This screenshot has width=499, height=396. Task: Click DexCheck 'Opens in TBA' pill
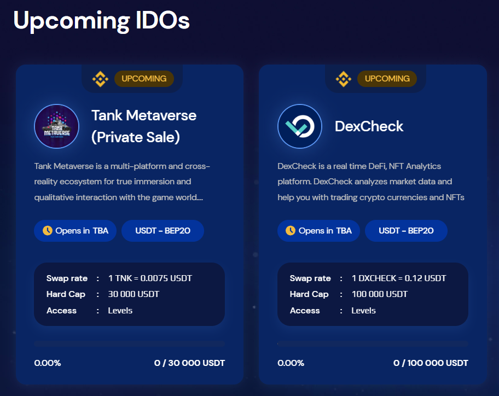[318, 231]
